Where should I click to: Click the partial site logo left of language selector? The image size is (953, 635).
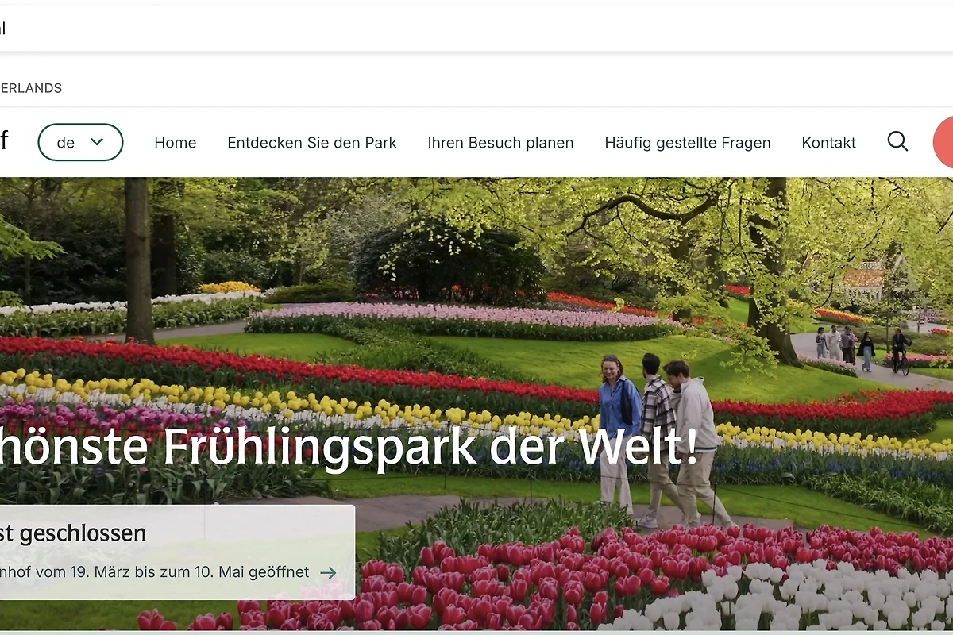(4, 142)
